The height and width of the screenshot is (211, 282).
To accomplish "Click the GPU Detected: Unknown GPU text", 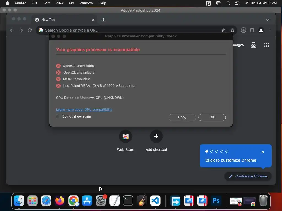I will pyautogui.click(x=90, y=98).
